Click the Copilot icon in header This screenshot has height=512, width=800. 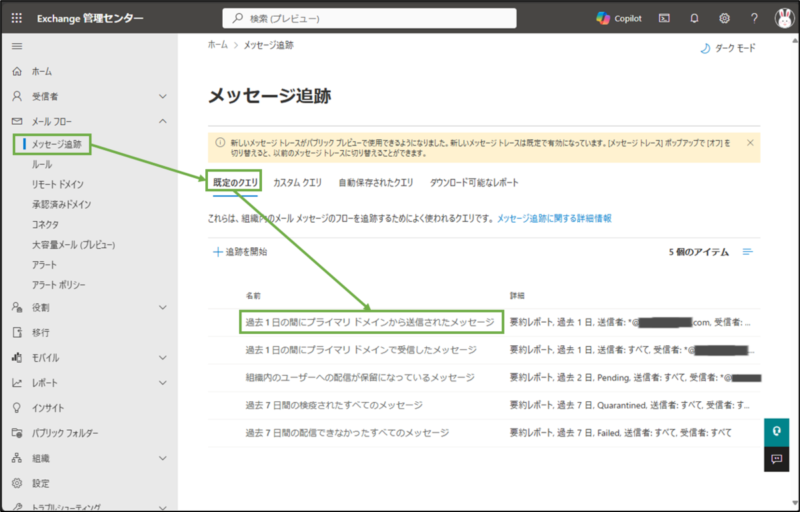click(x=603, y=19)
